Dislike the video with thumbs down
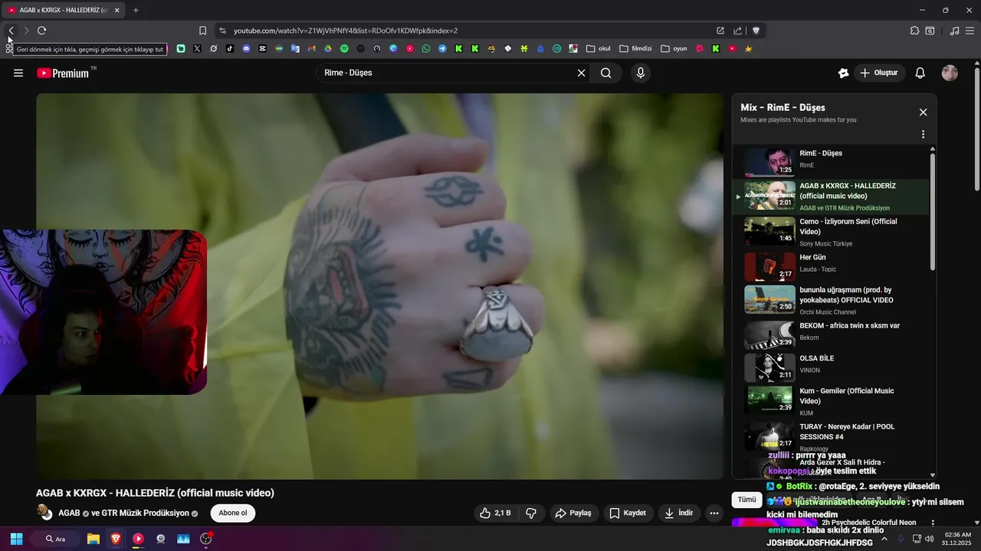This screenshot has height=551, width=981. (531, 513)
